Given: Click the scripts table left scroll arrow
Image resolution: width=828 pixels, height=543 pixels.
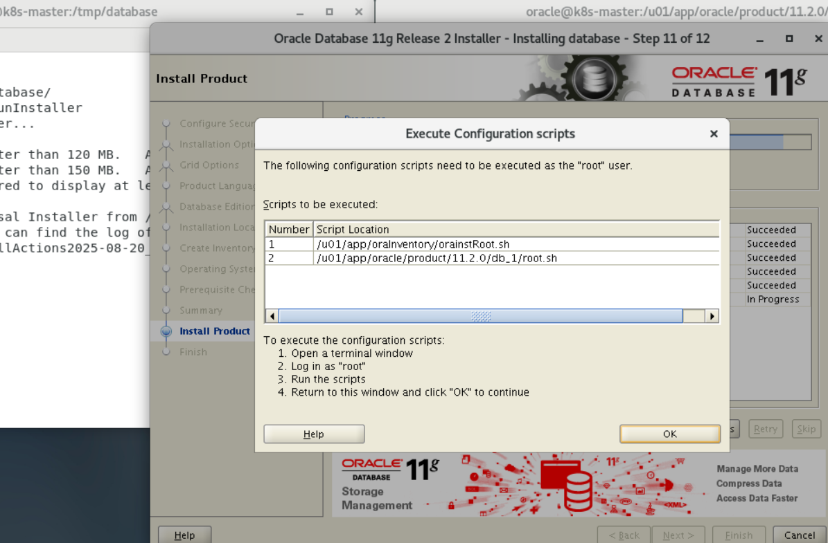Looking at the screenshot, I should coord(272,316).
